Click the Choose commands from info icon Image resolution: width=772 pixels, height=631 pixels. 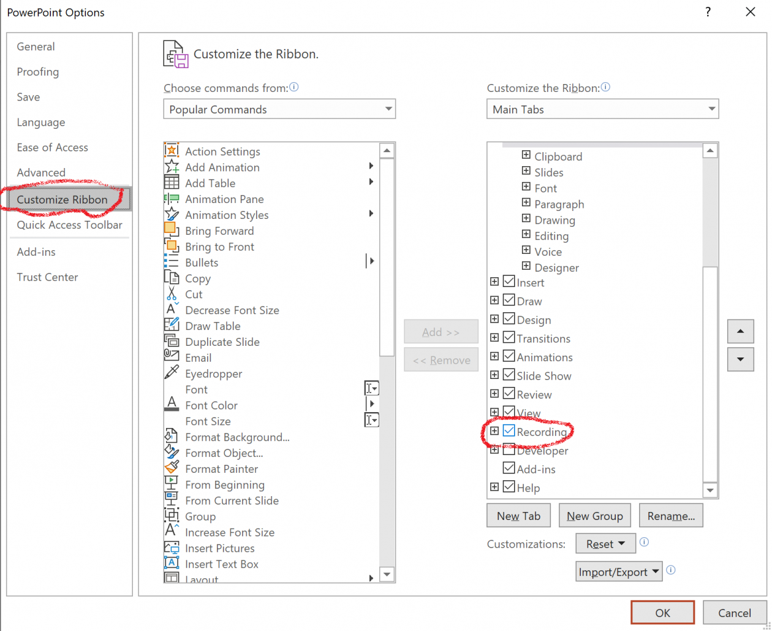coord(294,87)
